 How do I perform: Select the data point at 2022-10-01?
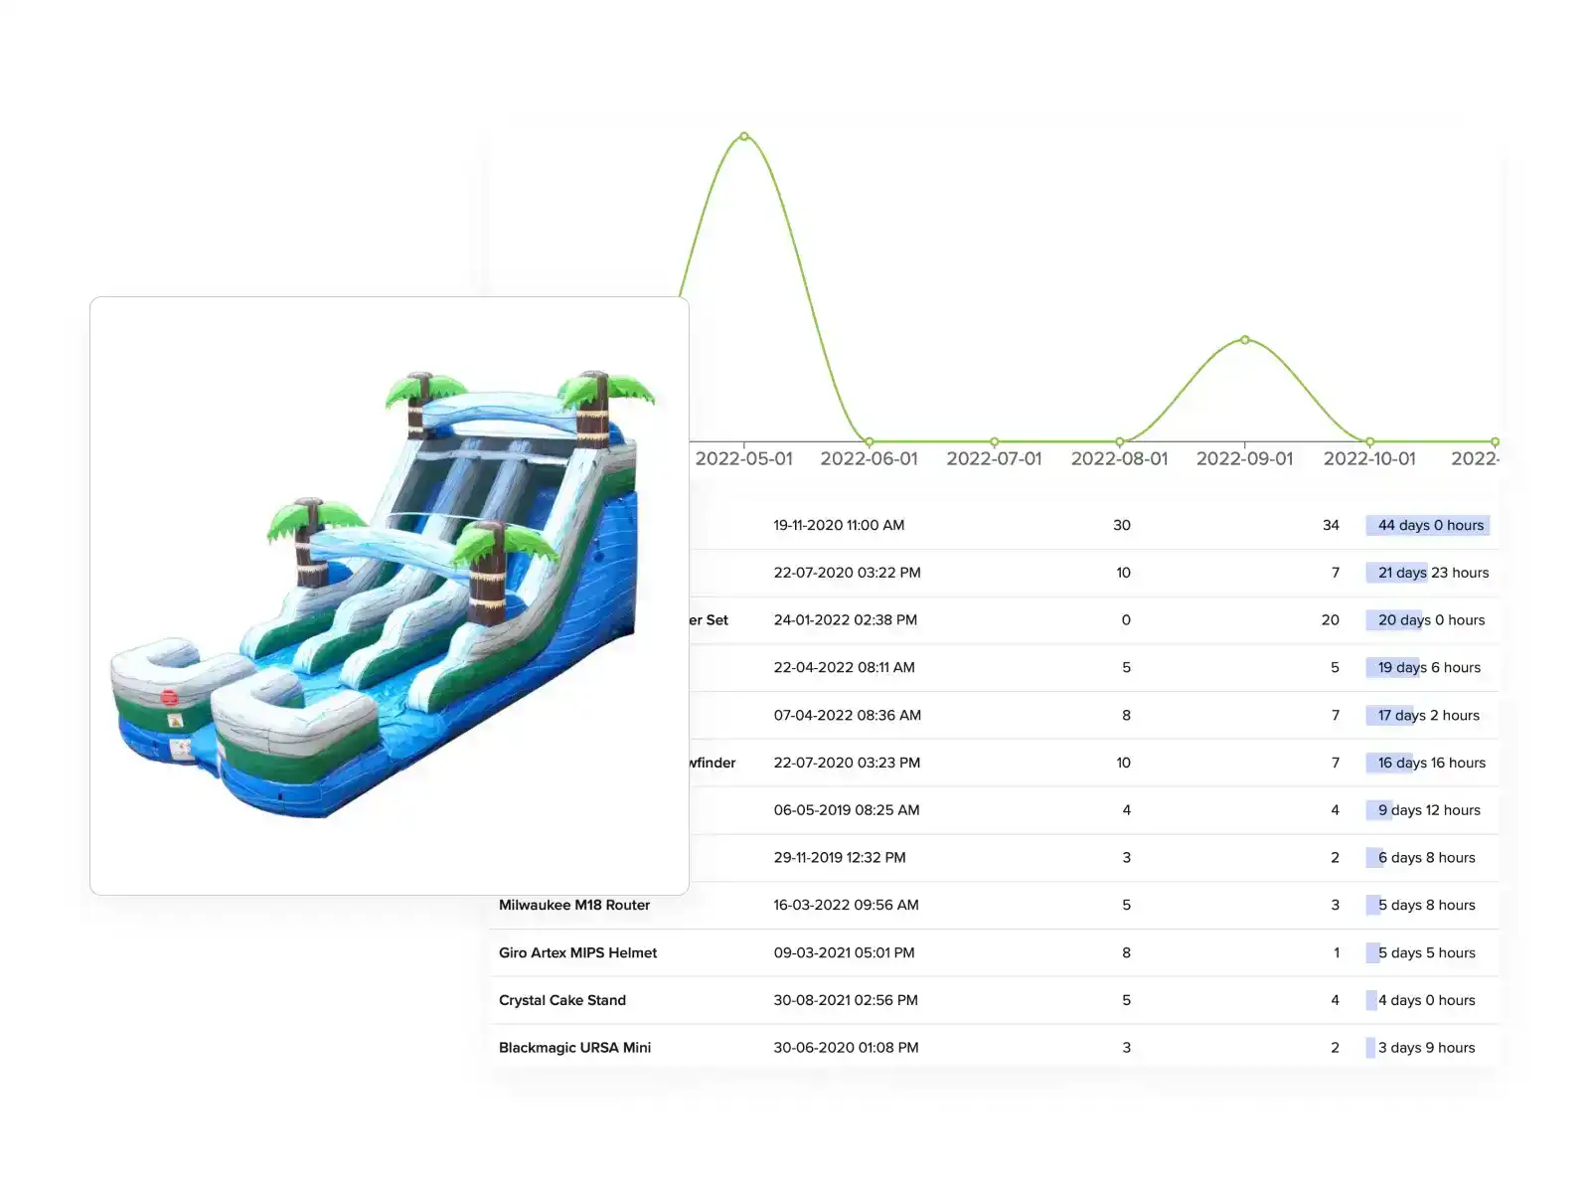(1370, 440)
